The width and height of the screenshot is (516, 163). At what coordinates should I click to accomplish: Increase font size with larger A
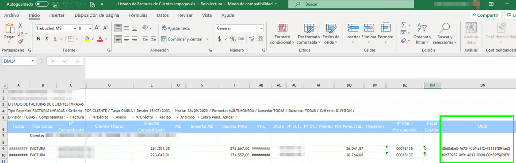tap(97, 28)
